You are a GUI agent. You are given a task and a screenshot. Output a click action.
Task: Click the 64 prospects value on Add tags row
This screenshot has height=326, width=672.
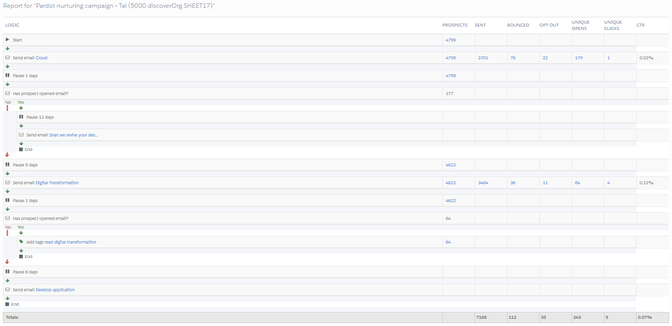[x=449, y=242]
